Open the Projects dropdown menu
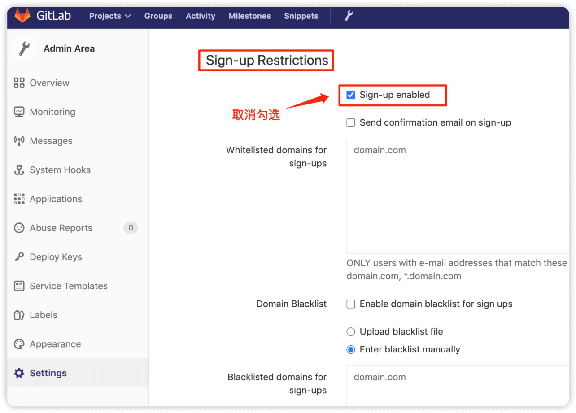The height and width of the screenshot is (413, 576). coord(110,16)
